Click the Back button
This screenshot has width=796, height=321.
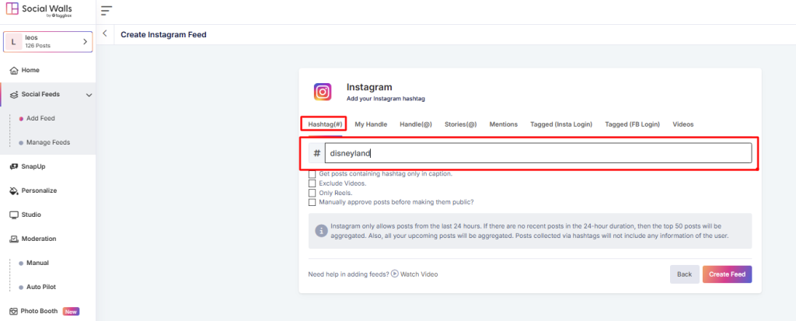click(x=684, y=274)
